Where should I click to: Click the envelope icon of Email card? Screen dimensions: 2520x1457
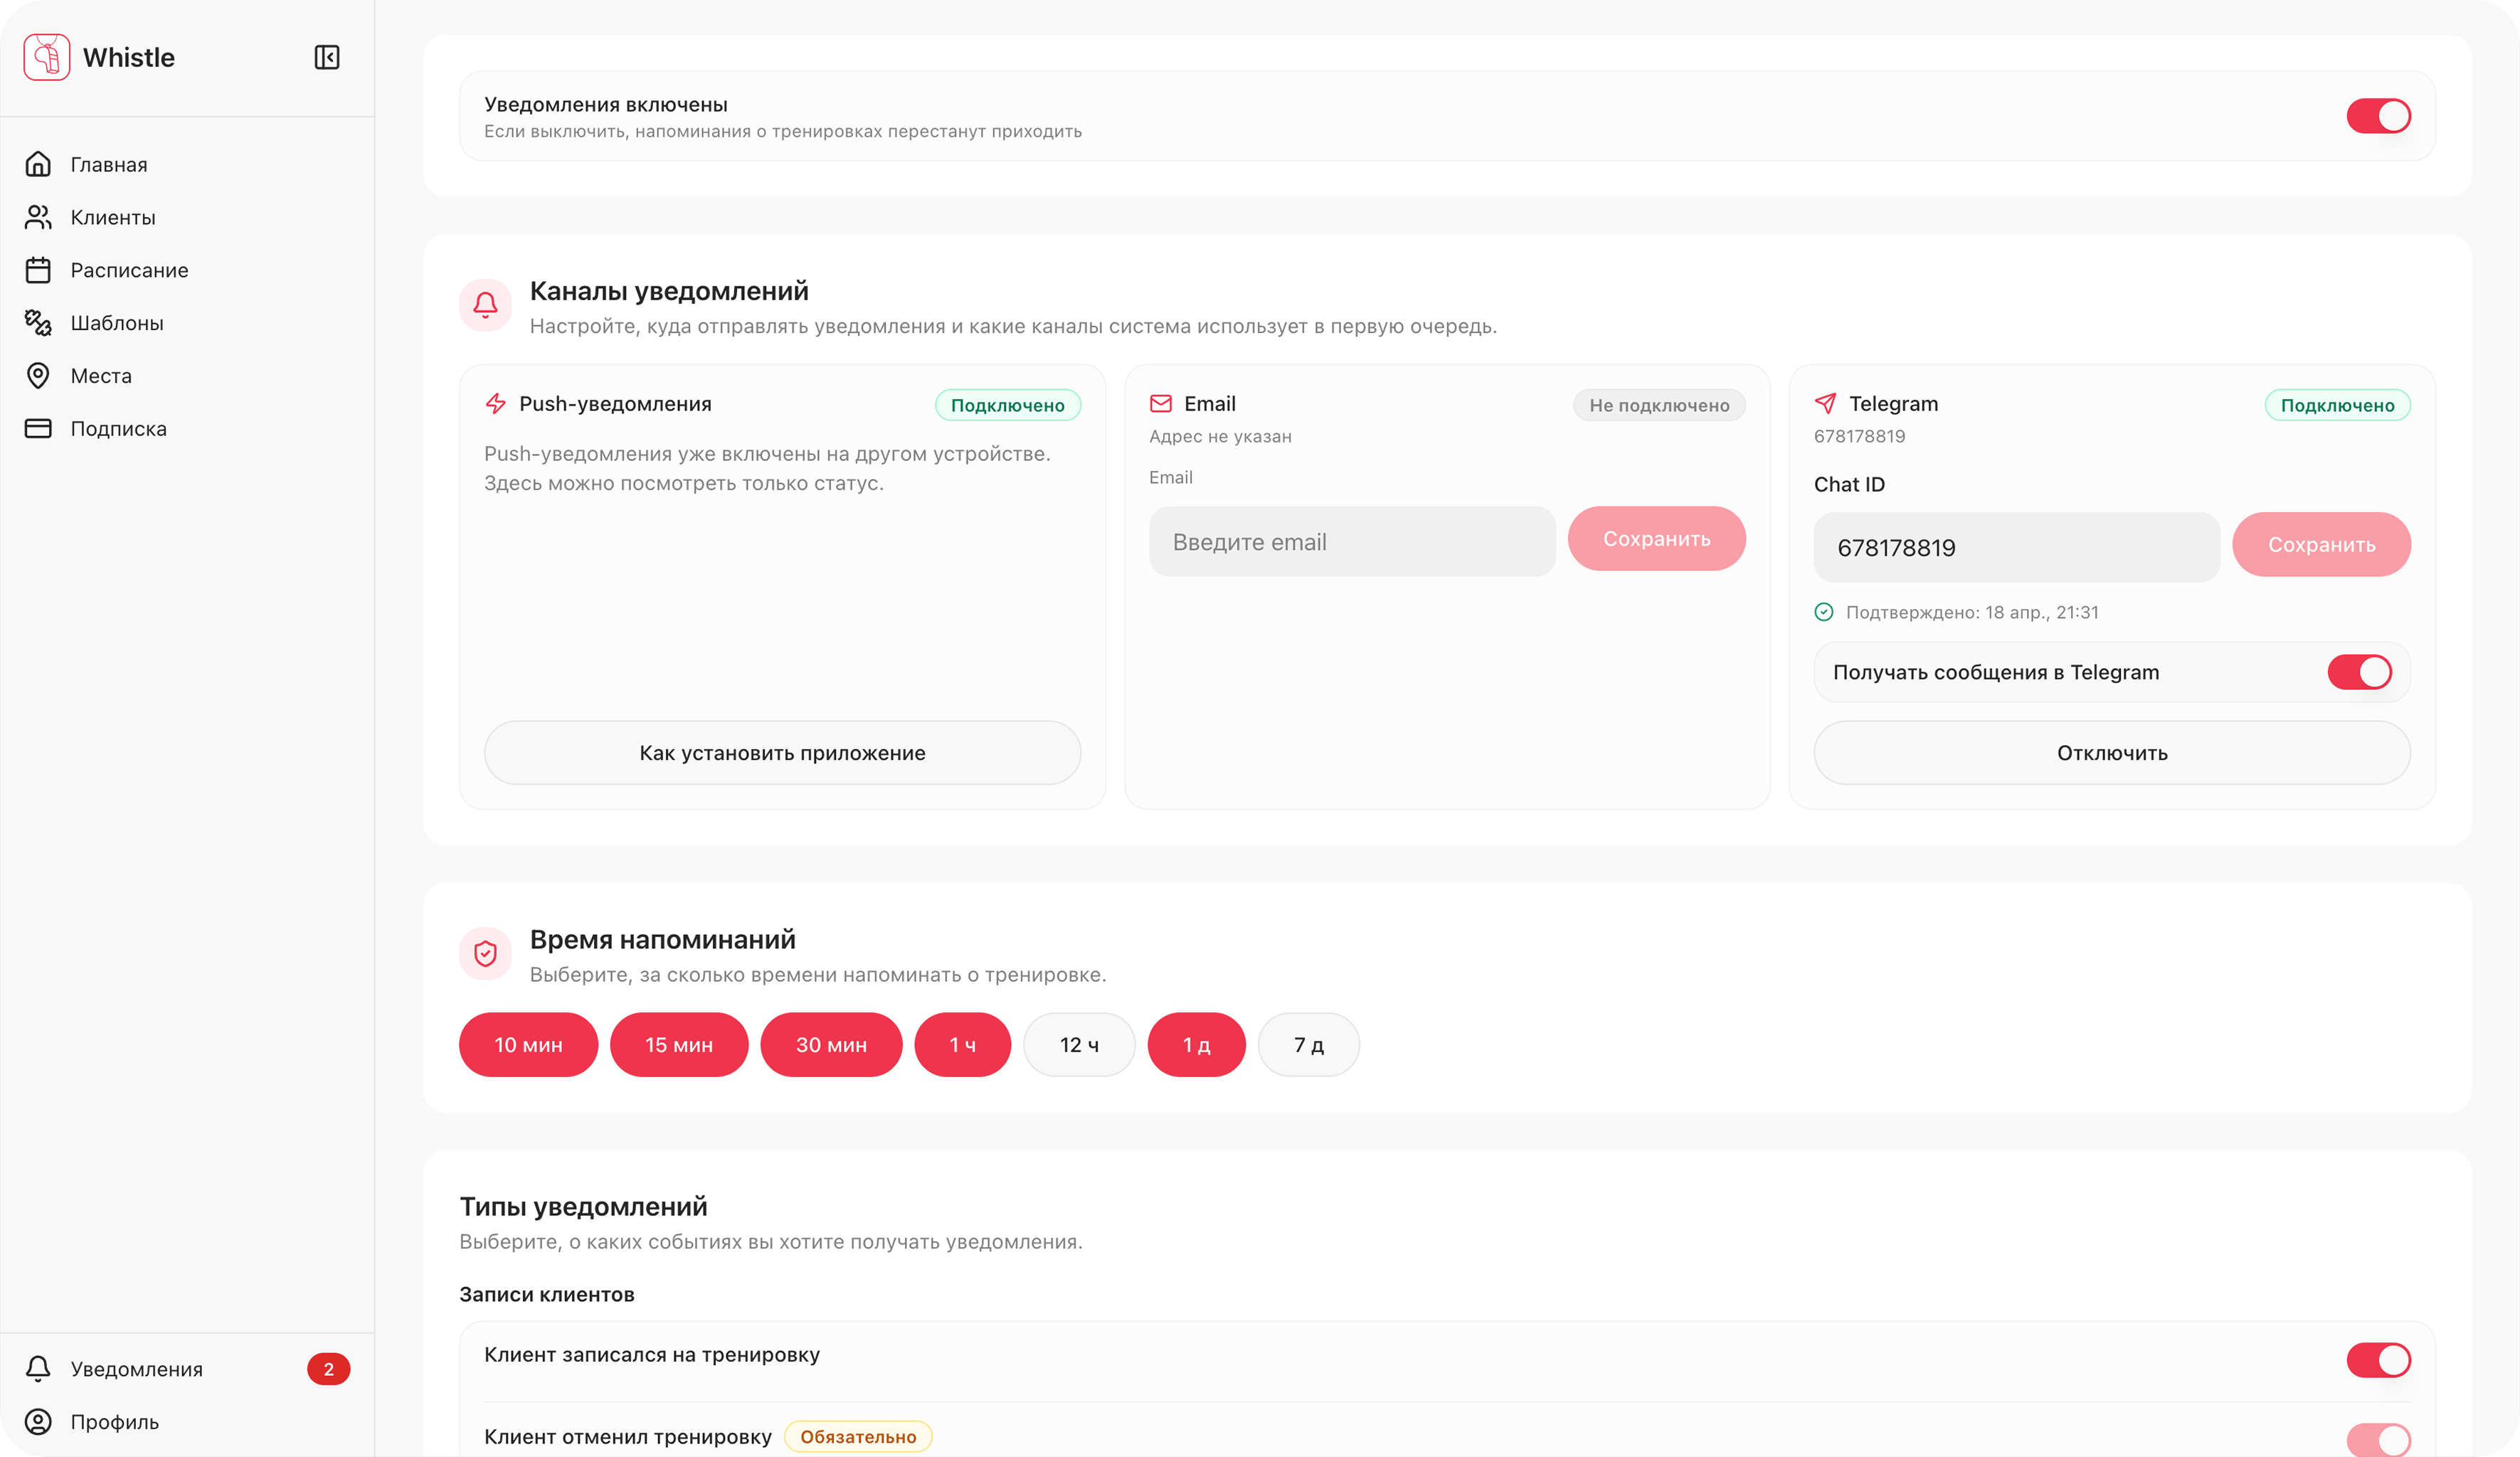click(x=1161, y=403)
